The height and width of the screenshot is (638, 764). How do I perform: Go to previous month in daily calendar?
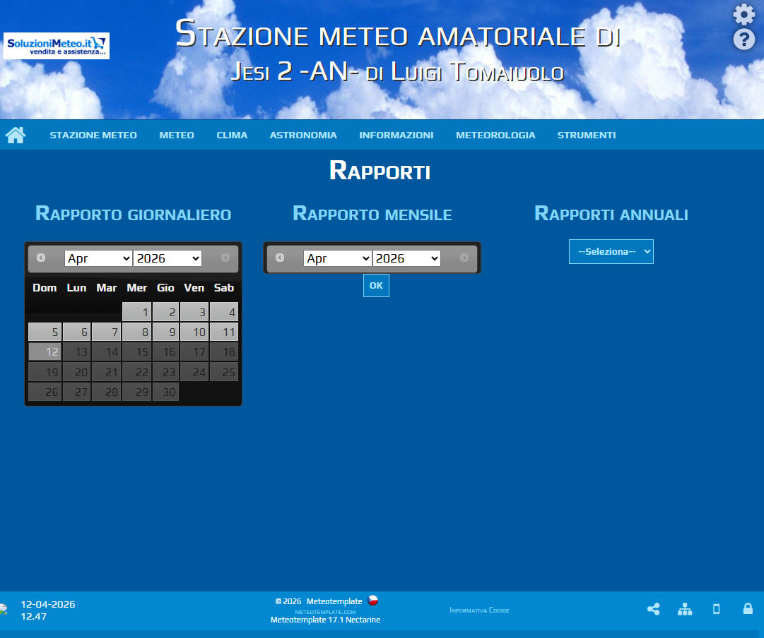tap(41, 258)
